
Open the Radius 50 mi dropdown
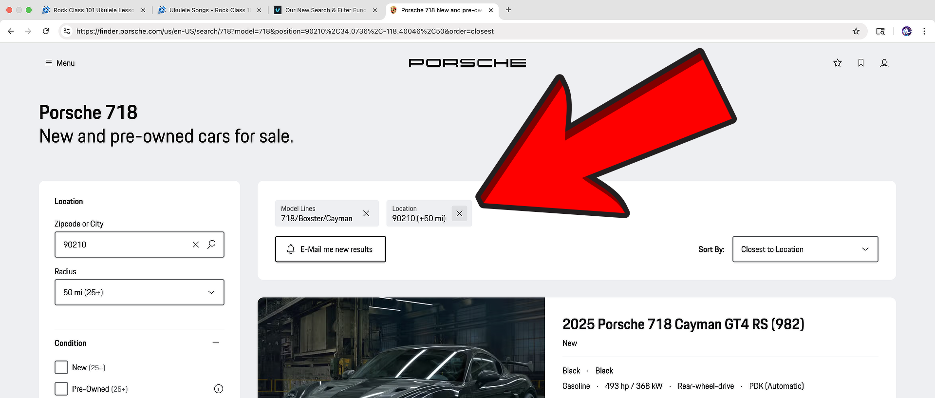coord(139,292)
